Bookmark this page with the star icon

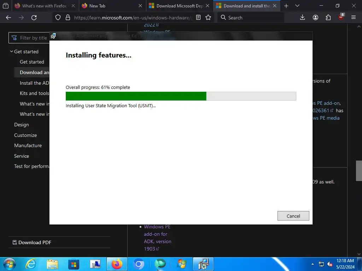pyautogui.click(x=208, y=18)
